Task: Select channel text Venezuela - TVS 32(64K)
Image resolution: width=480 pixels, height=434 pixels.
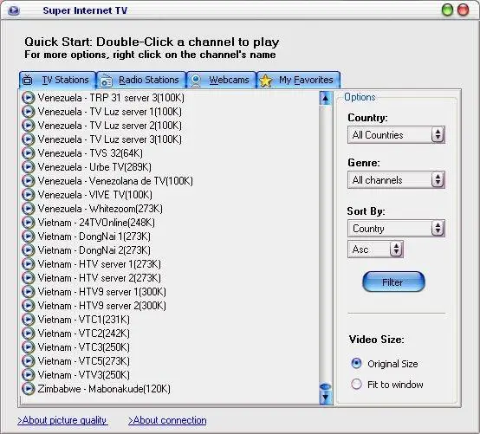Action: pos(90,153)
